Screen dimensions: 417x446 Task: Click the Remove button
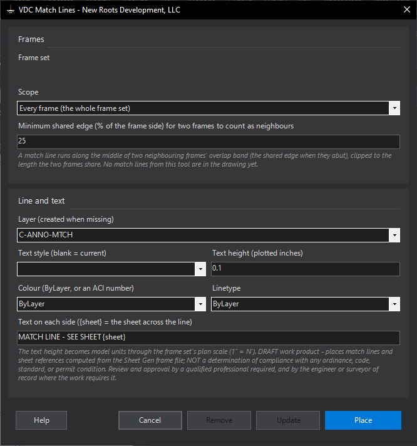tap(219, 420)
